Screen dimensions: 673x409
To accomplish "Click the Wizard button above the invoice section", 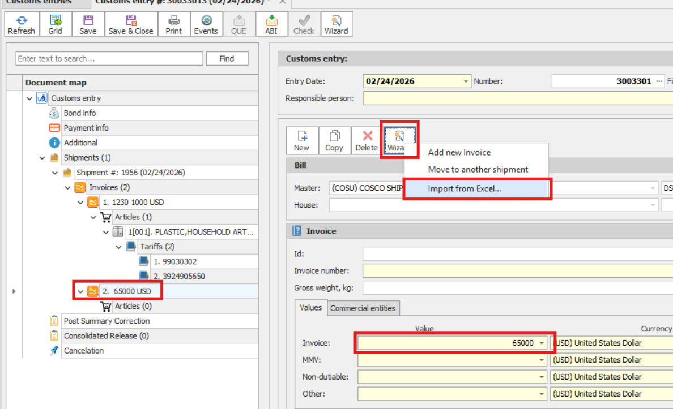I will click(x=400, y=140).
